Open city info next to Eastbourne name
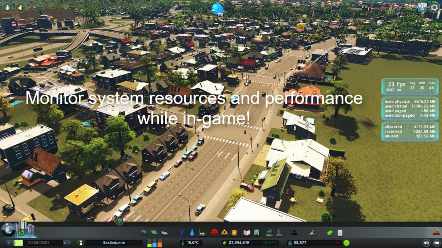 pyautogui.click(x=81, y=243)
